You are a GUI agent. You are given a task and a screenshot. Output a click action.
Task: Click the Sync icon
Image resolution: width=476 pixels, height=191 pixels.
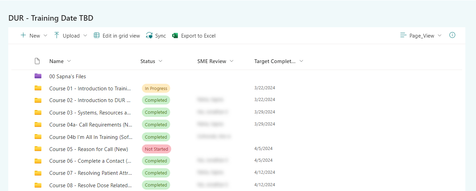pos(149,36)
